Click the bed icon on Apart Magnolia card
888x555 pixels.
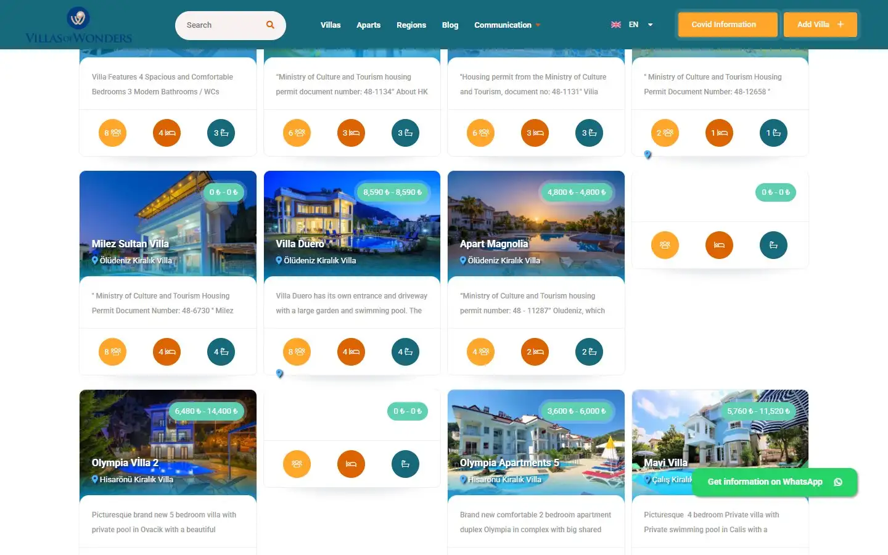point(535,352)
